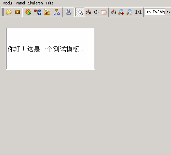
Task: Open the Skalieren menu
Action: [x=36, y=3]
